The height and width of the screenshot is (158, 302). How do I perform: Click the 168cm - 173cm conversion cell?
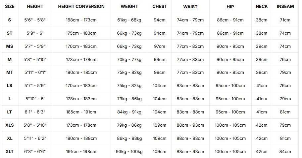point(81,20)
